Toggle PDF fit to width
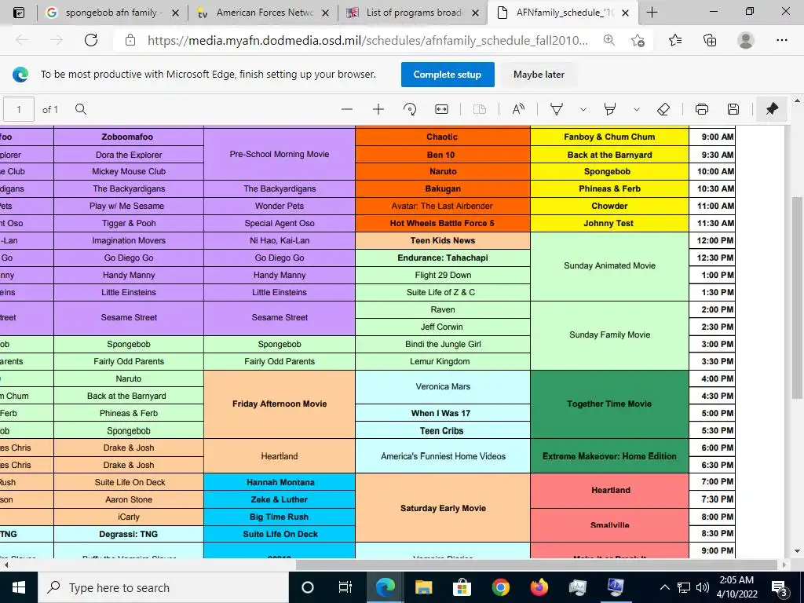 pyautogui.click(x=441, y=108)
